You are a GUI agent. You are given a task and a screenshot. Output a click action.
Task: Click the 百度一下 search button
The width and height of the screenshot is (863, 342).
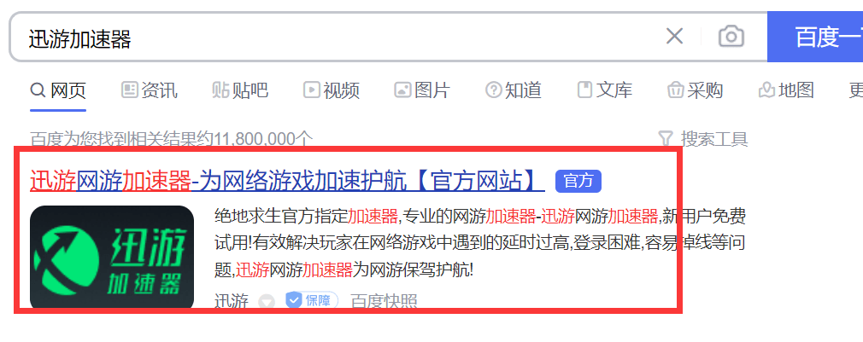pos(815,37)
